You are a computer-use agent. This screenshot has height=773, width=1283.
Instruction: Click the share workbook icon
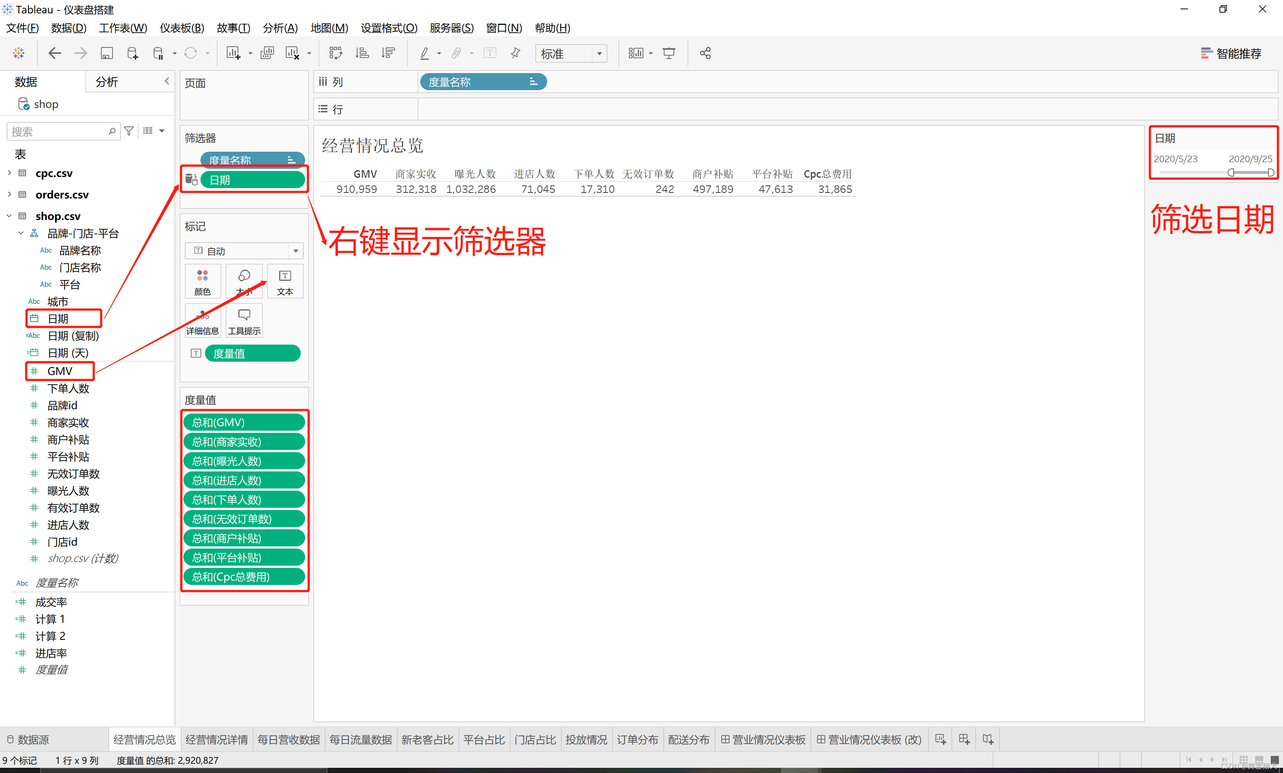[705, 53]
